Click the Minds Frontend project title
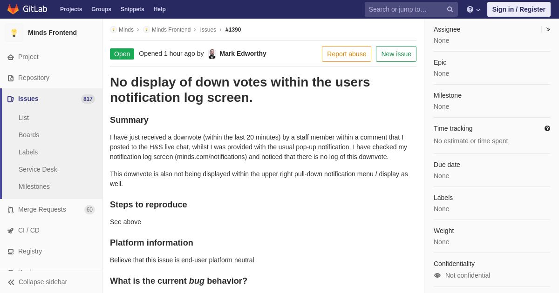 tap(52, 33)
